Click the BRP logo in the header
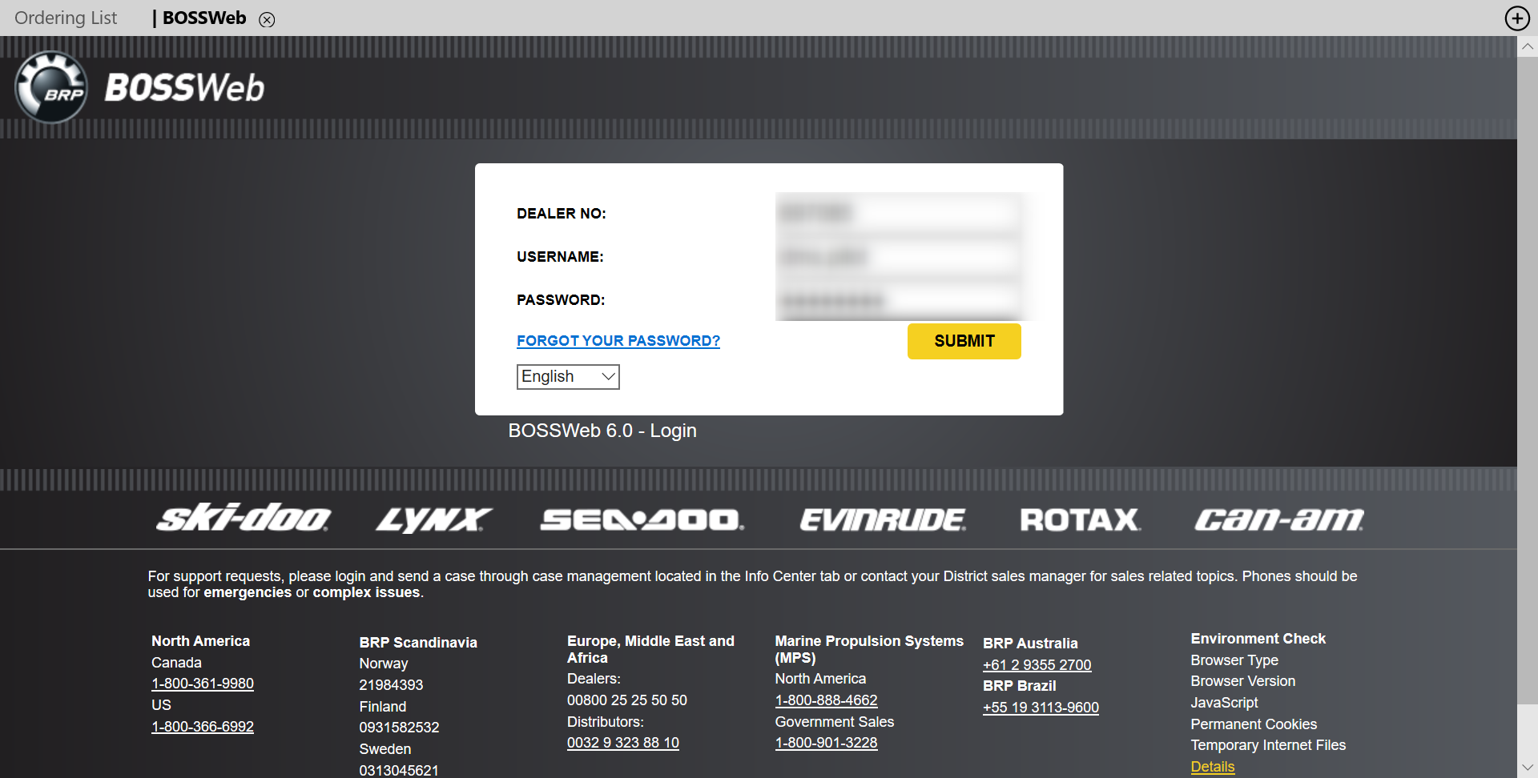 [50, 87]
